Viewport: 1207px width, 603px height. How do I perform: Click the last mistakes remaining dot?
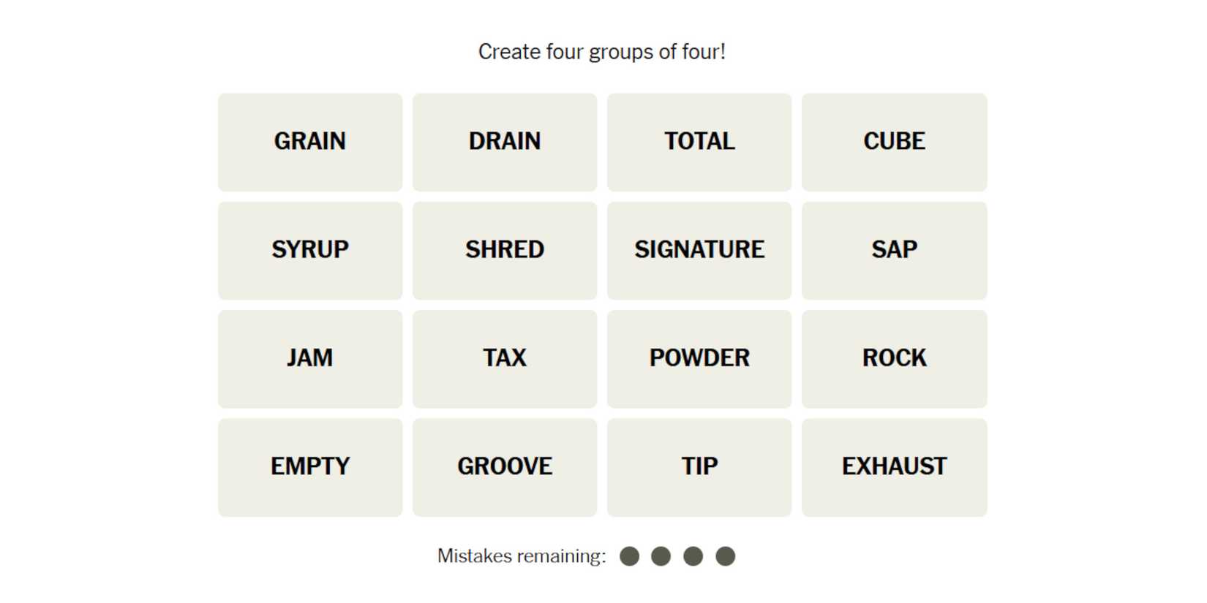[x=725, y=556]
